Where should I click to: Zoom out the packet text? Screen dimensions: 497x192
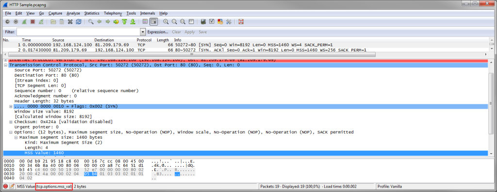click(174, 22)
